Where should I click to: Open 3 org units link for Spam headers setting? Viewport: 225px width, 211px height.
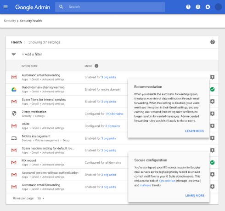[x=108, y=150]
